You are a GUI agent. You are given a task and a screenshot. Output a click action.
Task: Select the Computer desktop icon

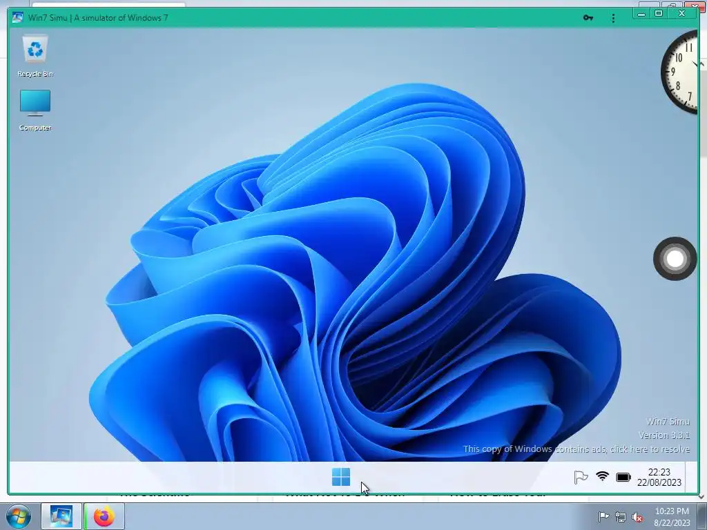(35, 110)
